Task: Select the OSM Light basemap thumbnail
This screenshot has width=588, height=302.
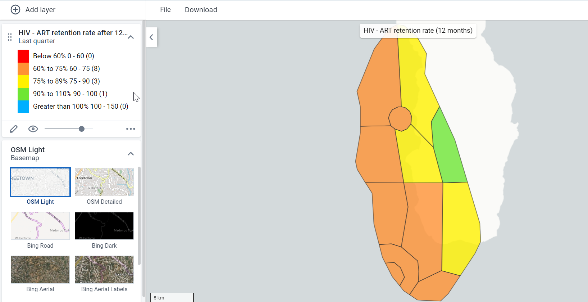Action: click(x=40, y=182)
